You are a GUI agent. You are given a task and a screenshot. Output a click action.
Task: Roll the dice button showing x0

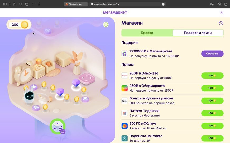tap(57, 126)
